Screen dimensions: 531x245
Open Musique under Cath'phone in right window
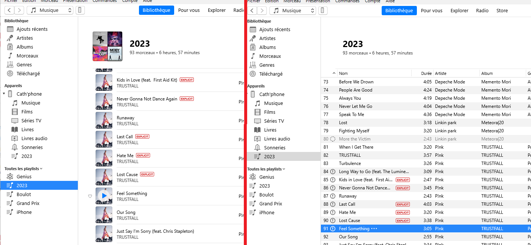point(273,103)
